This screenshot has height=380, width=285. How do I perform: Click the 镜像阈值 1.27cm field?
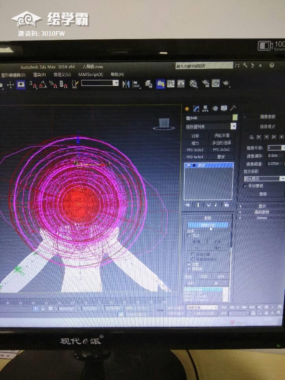coord(275,163)
